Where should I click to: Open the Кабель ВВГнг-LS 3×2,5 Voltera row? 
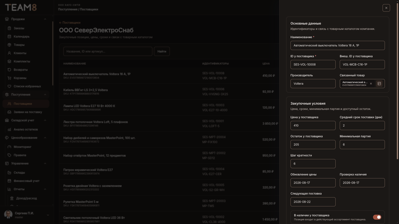[169, 92]
